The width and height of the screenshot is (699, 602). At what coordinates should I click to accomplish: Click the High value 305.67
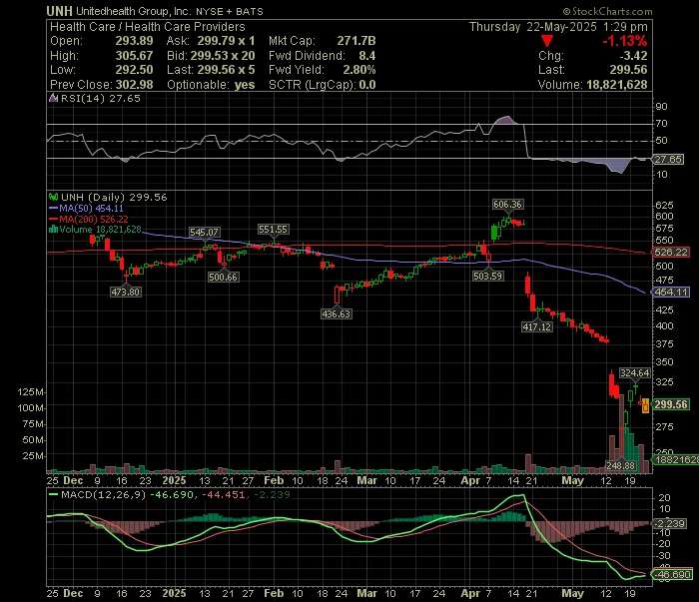[134, 56]
